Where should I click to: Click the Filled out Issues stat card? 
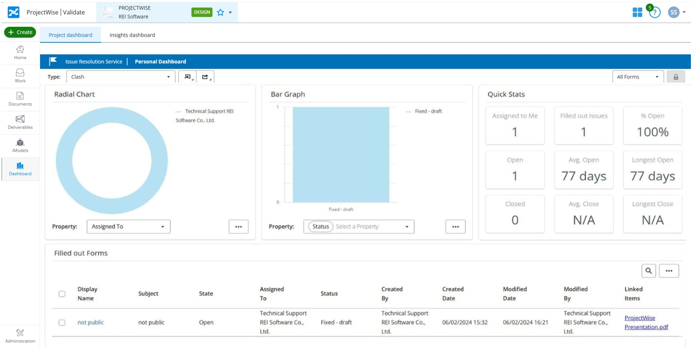[x=584, y=125]
